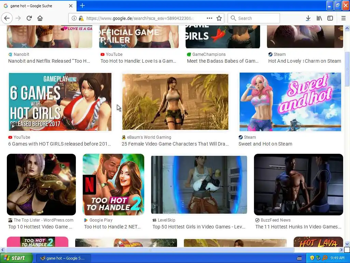
Task: Go back with the browser back arrow
Action: tap(7, 18)
